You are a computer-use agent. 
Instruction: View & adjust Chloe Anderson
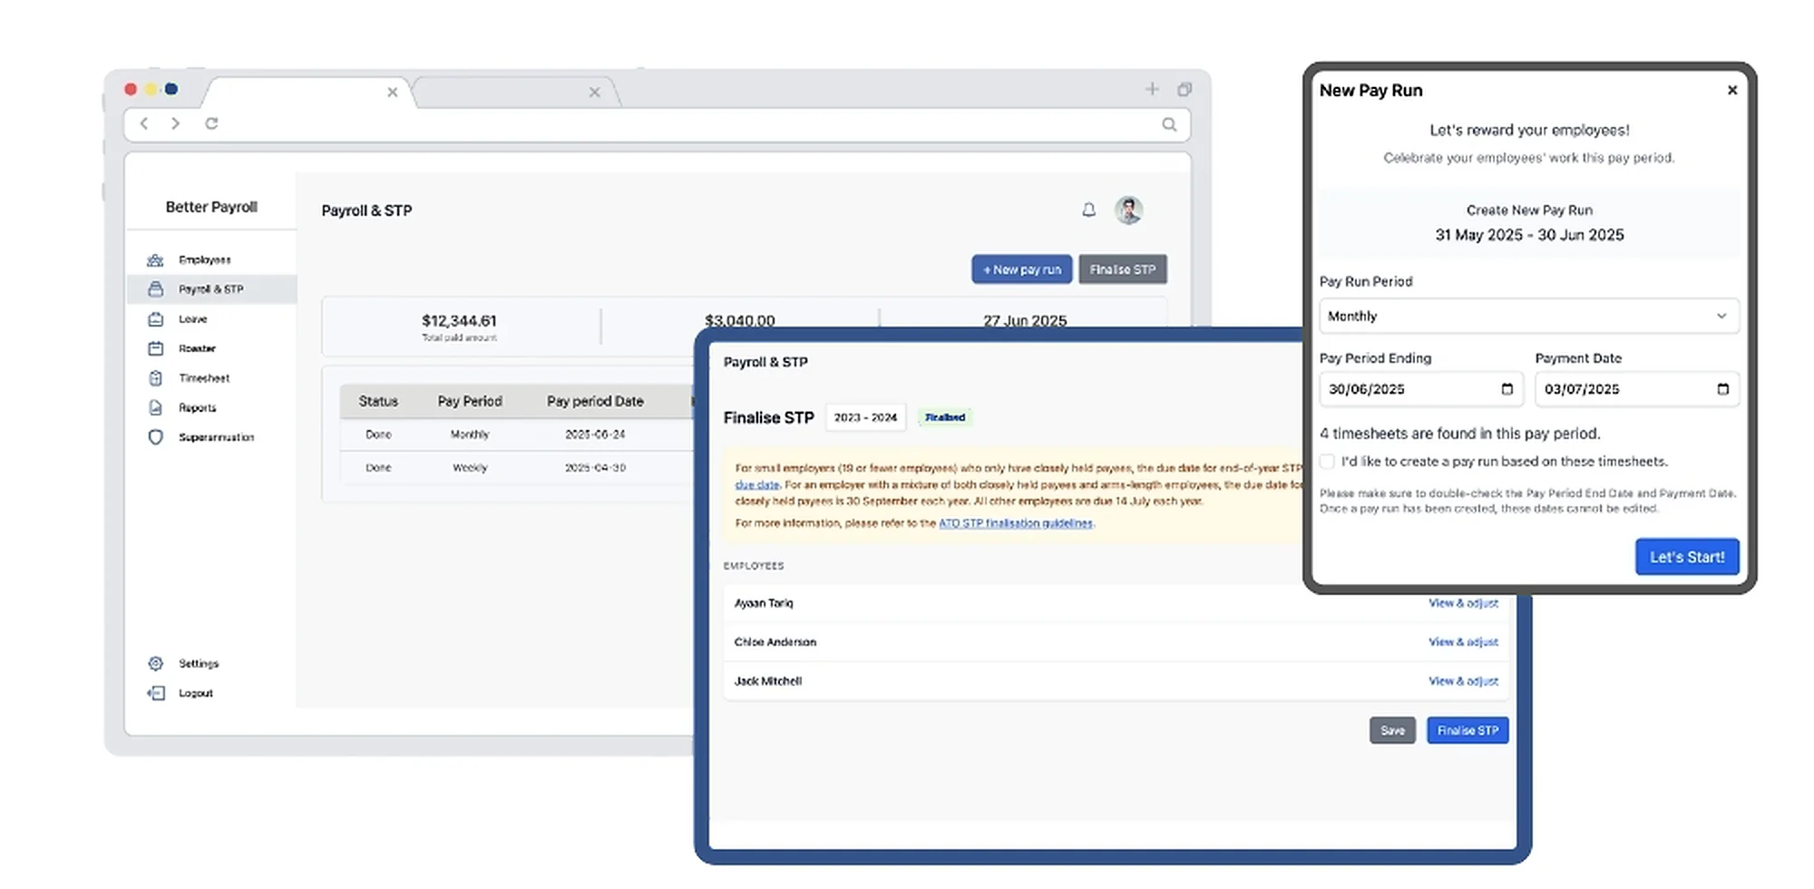(1463, 642)
